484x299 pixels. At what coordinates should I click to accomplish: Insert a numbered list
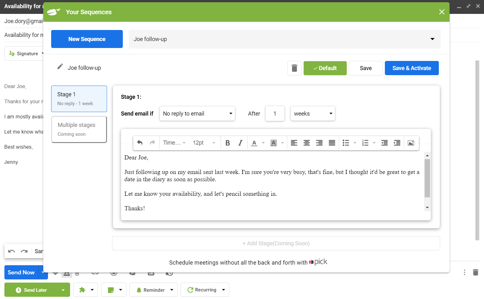coord(365,143)
